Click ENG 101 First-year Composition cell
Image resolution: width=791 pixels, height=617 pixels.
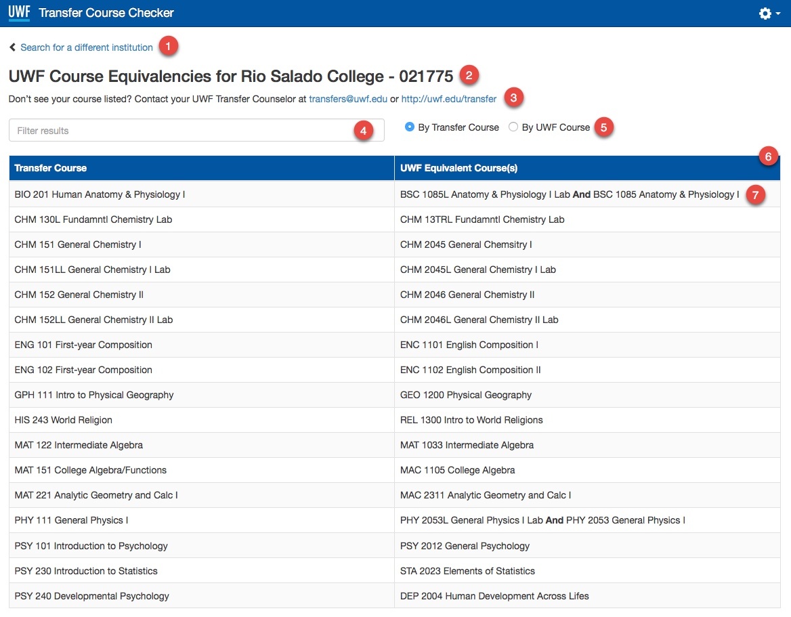coord(202,345)
